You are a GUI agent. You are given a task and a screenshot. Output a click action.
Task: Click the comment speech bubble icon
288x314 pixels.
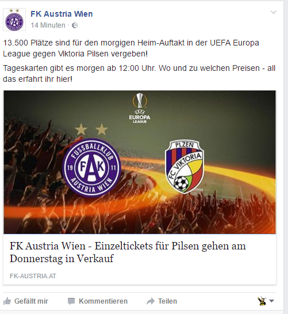pyautogui.click(x=71, y=301)
